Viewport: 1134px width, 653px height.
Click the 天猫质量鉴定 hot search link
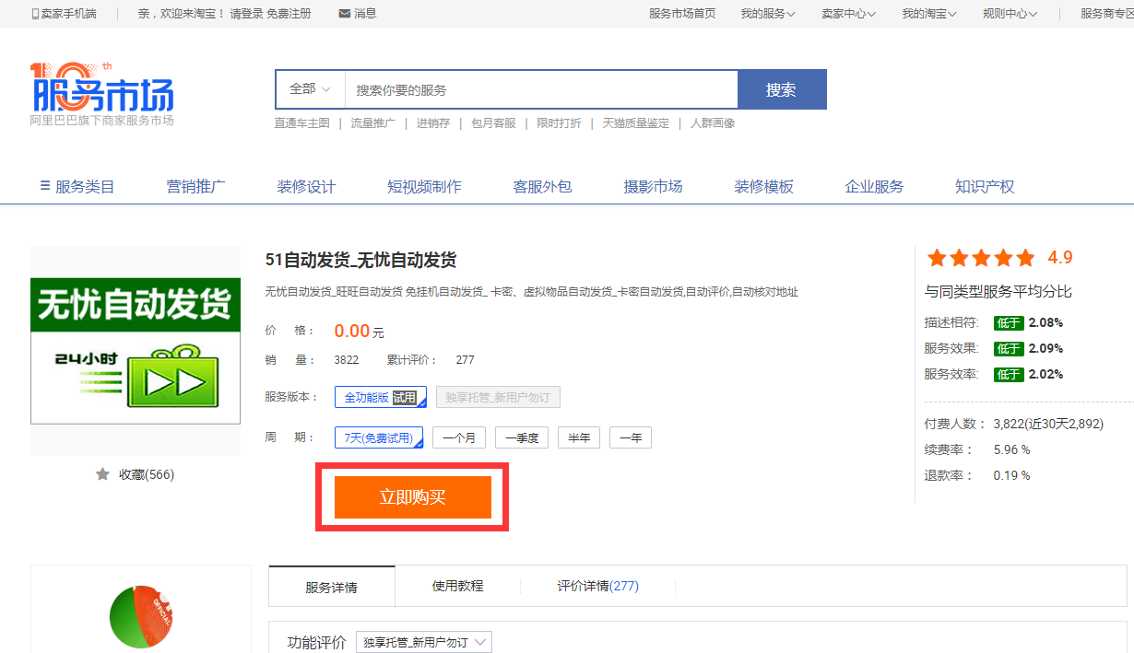[636, 123]
